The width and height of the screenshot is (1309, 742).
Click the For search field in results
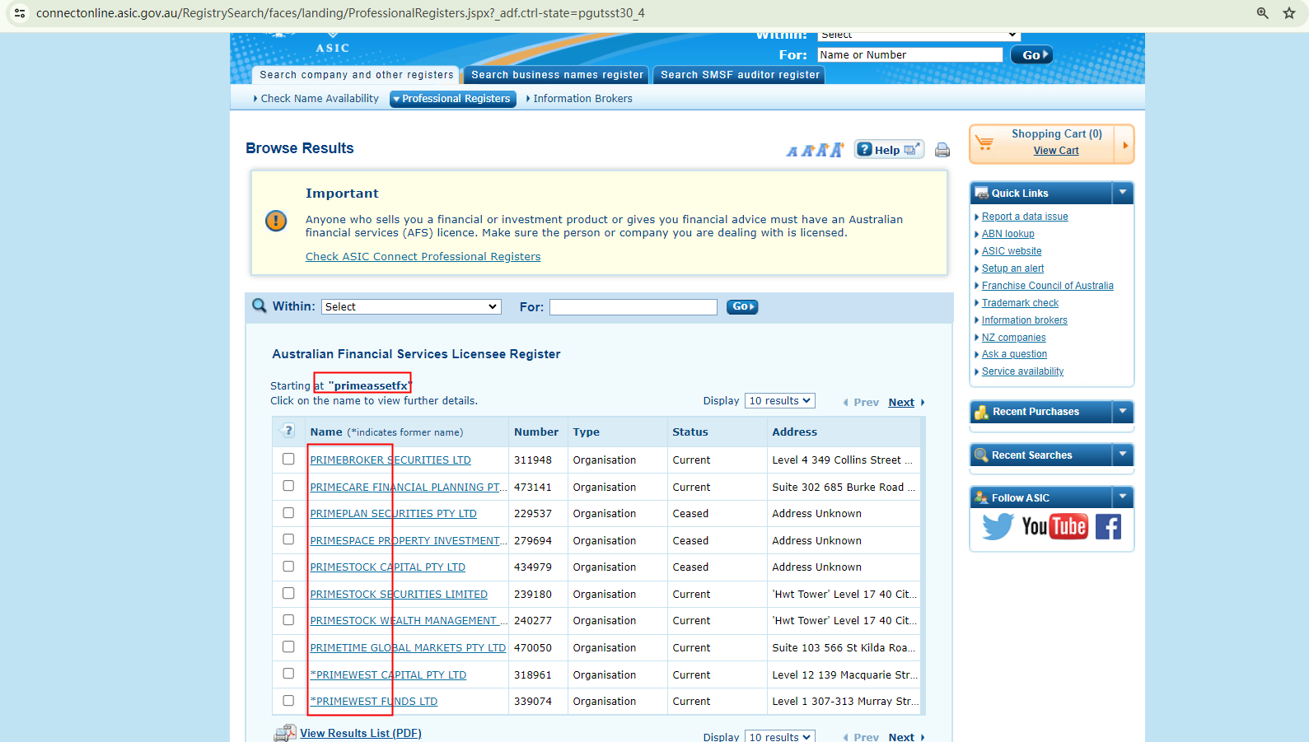[x=633, y=306]
